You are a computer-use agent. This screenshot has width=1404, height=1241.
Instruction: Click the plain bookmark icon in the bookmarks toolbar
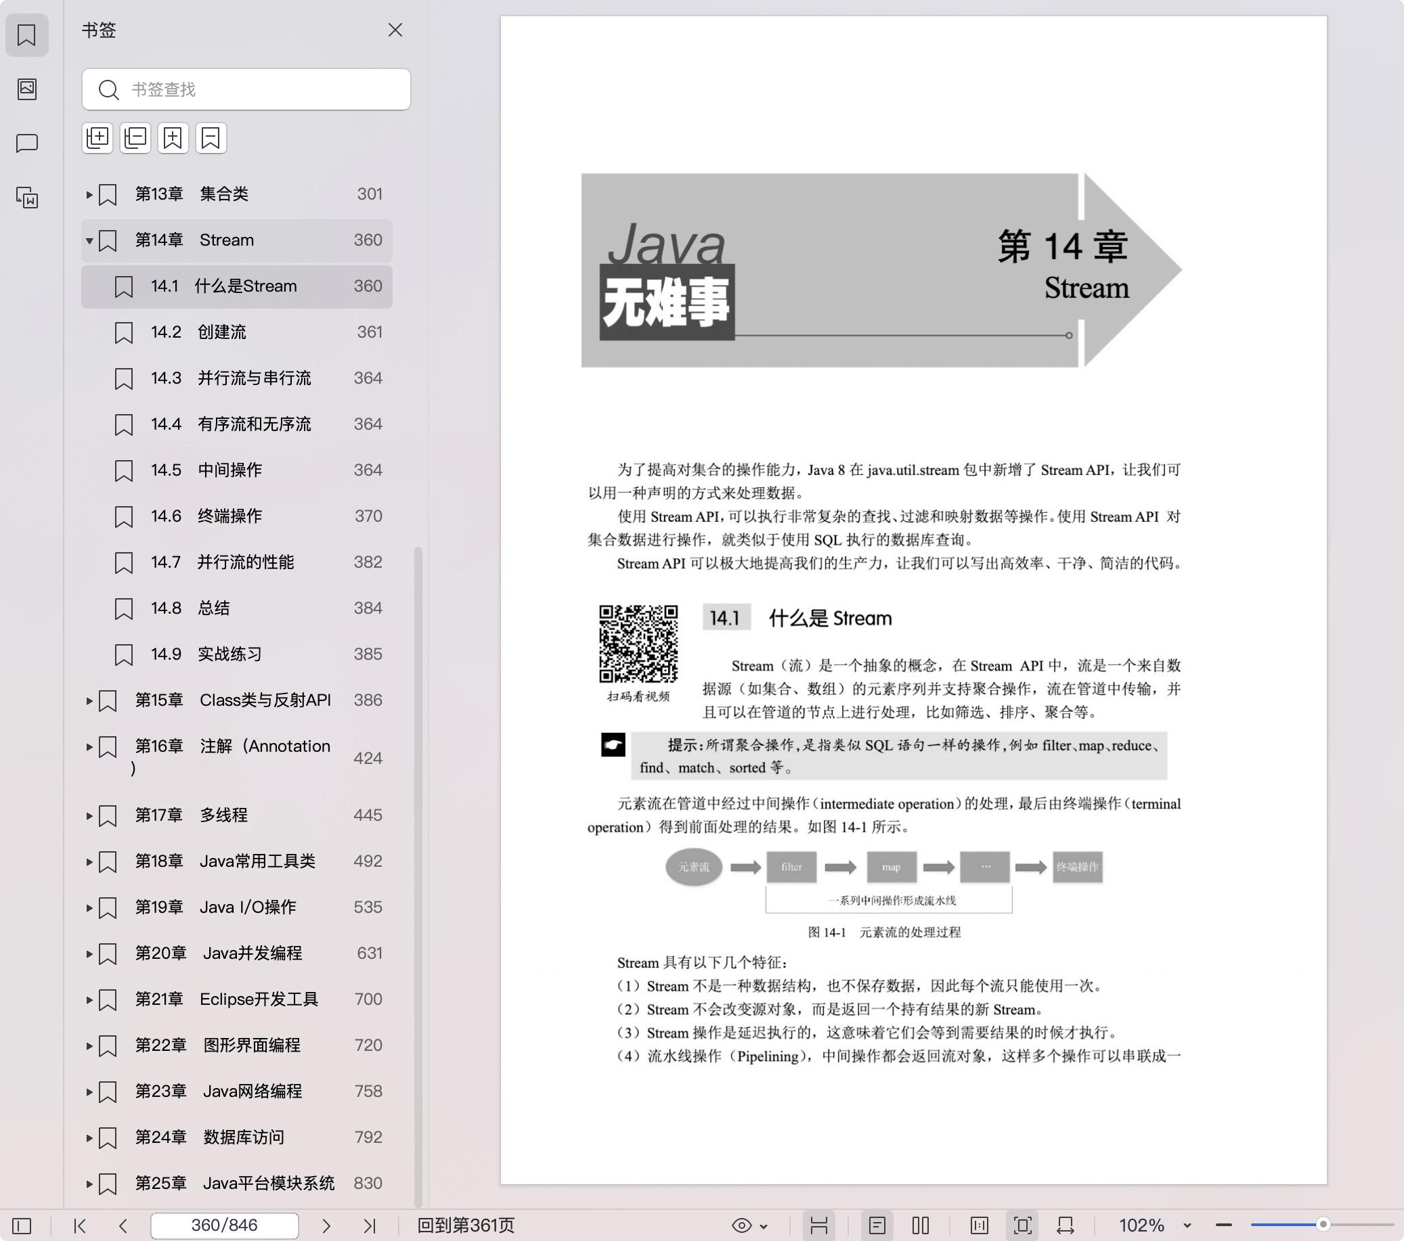211,138
